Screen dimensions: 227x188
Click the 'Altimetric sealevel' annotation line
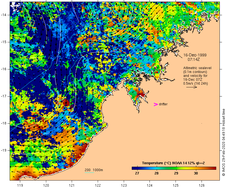coord(197,68)
